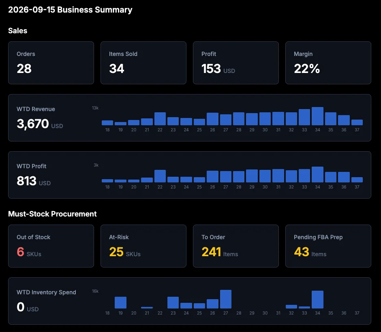Select week 34 bar in WTD Profit chart
The image size is (381, 332).
(317, 174)
